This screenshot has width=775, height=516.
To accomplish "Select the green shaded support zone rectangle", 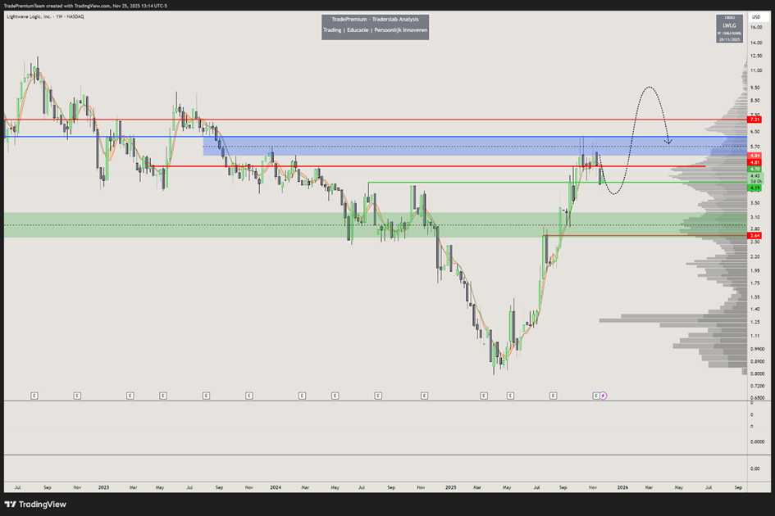I will 375,224.
